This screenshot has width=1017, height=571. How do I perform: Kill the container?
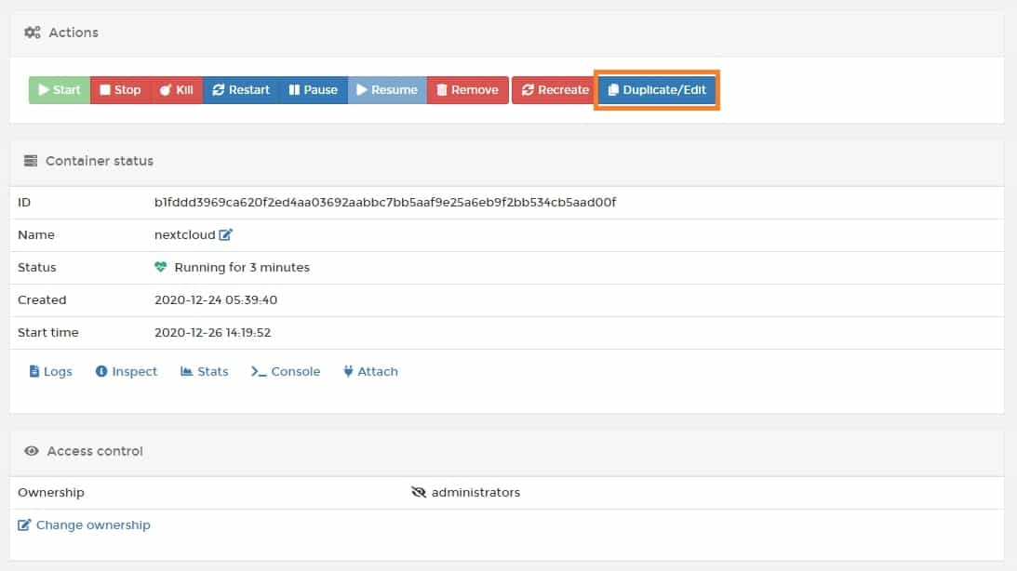[x=177, y=90]
